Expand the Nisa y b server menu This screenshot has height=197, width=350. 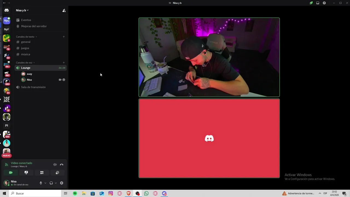click(x=22, y=10)
